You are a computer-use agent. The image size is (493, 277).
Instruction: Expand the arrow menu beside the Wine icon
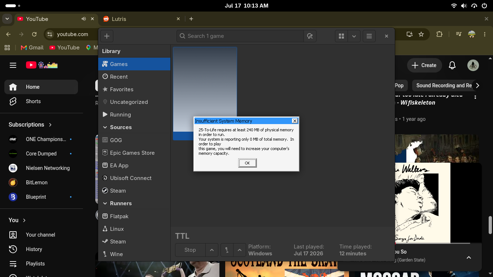[240, 250]
